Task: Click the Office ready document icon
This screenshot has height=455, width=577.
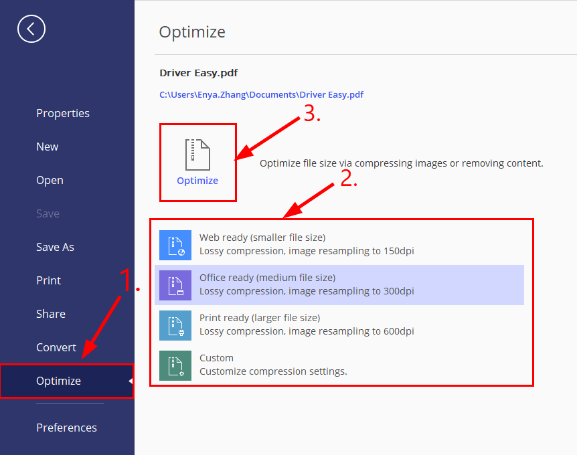Action: pyautogui.click(x=175, y=285)
